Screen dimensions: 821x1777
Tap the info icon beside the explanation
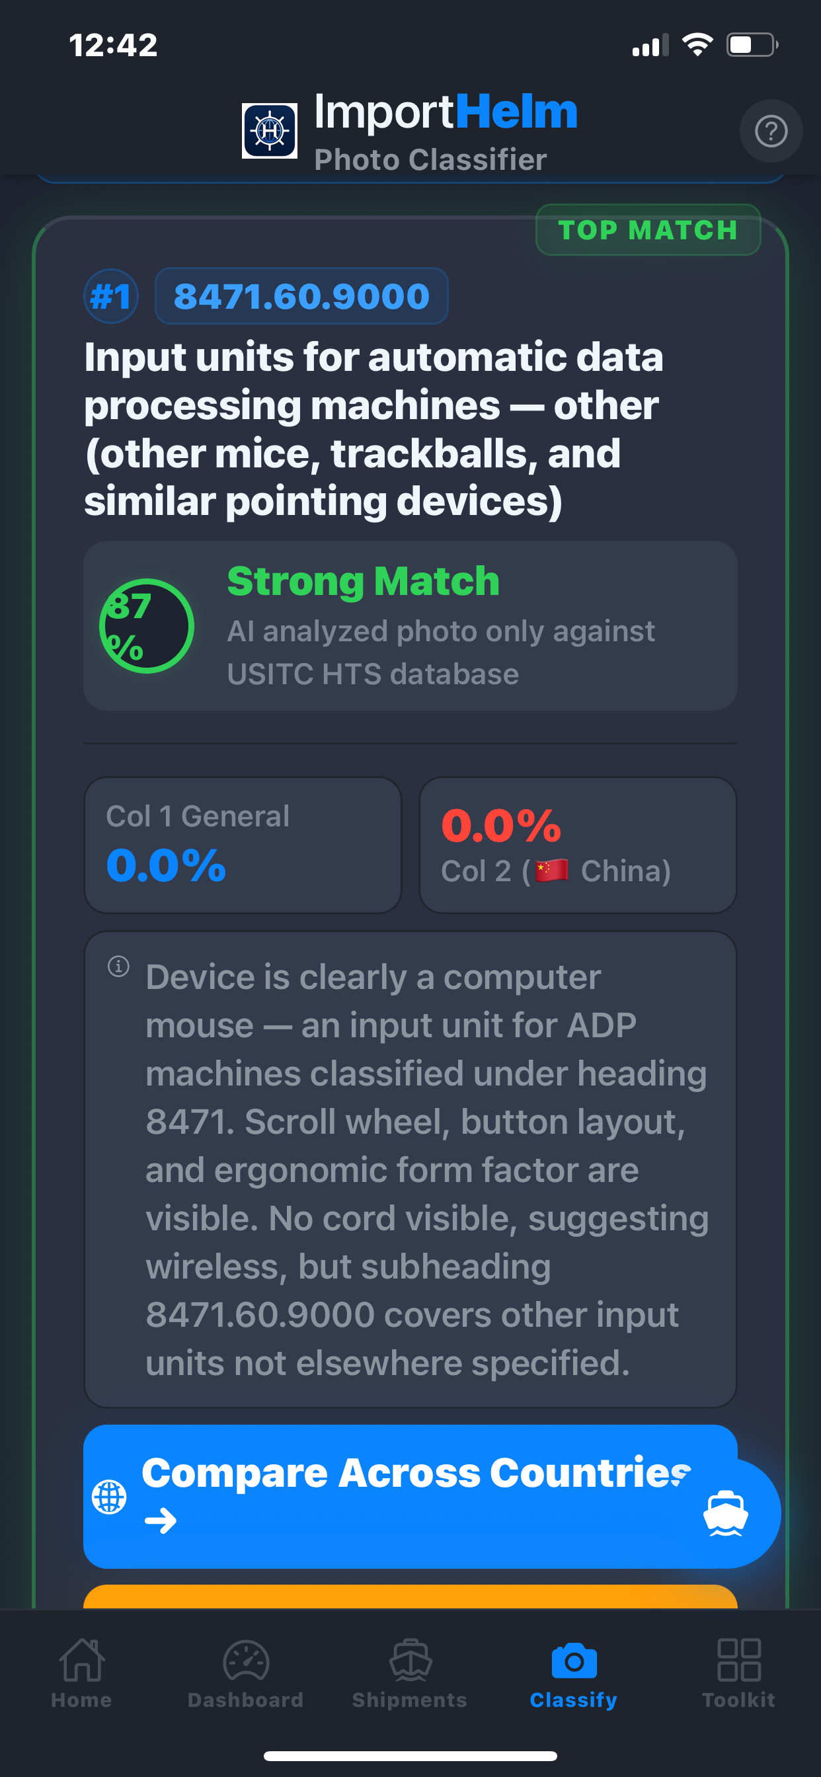pyautogui.click(x=119, y=966)
